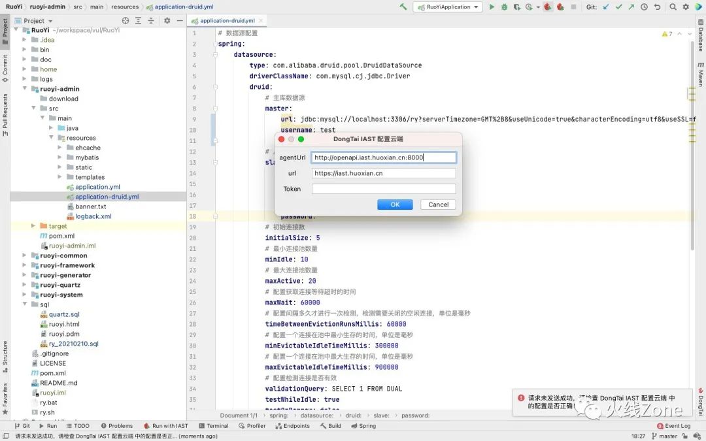Image resolution: width=706 pixels, height=441 pixels.
Task: Click Cancel in DongTai IAST dialog
Action: [438, 204]
